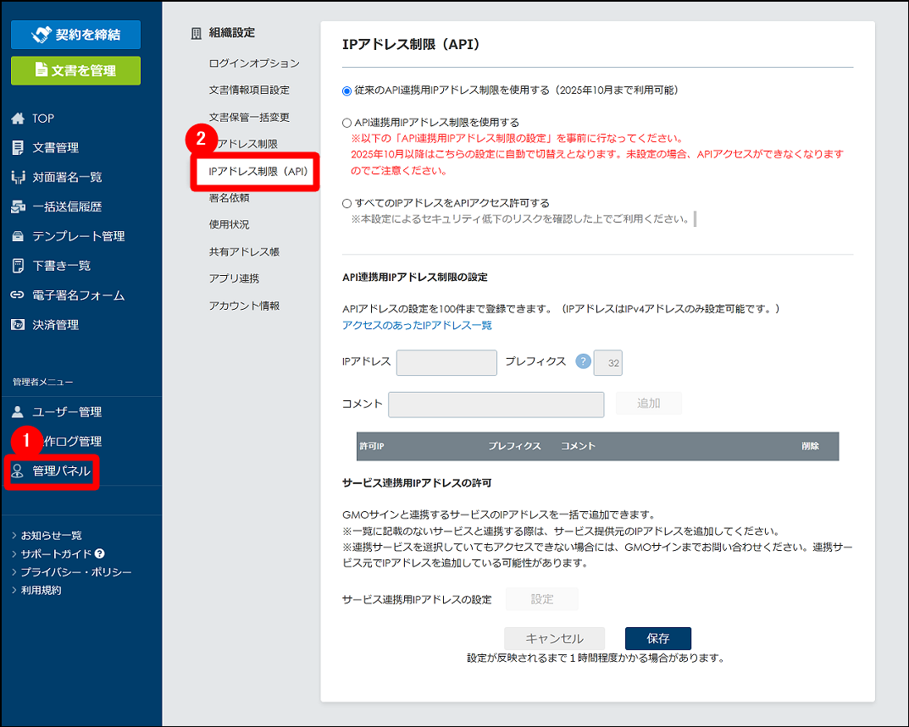Focus the コメント input field
The height and width of the screenshot is (727, 909).
pyautogui.click(x=496, y=405)
